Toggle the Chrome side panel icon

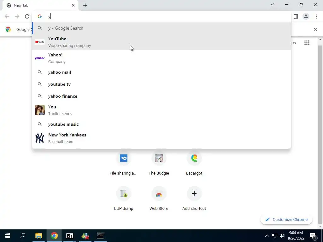pyautogui.click(x=296, y=16)
